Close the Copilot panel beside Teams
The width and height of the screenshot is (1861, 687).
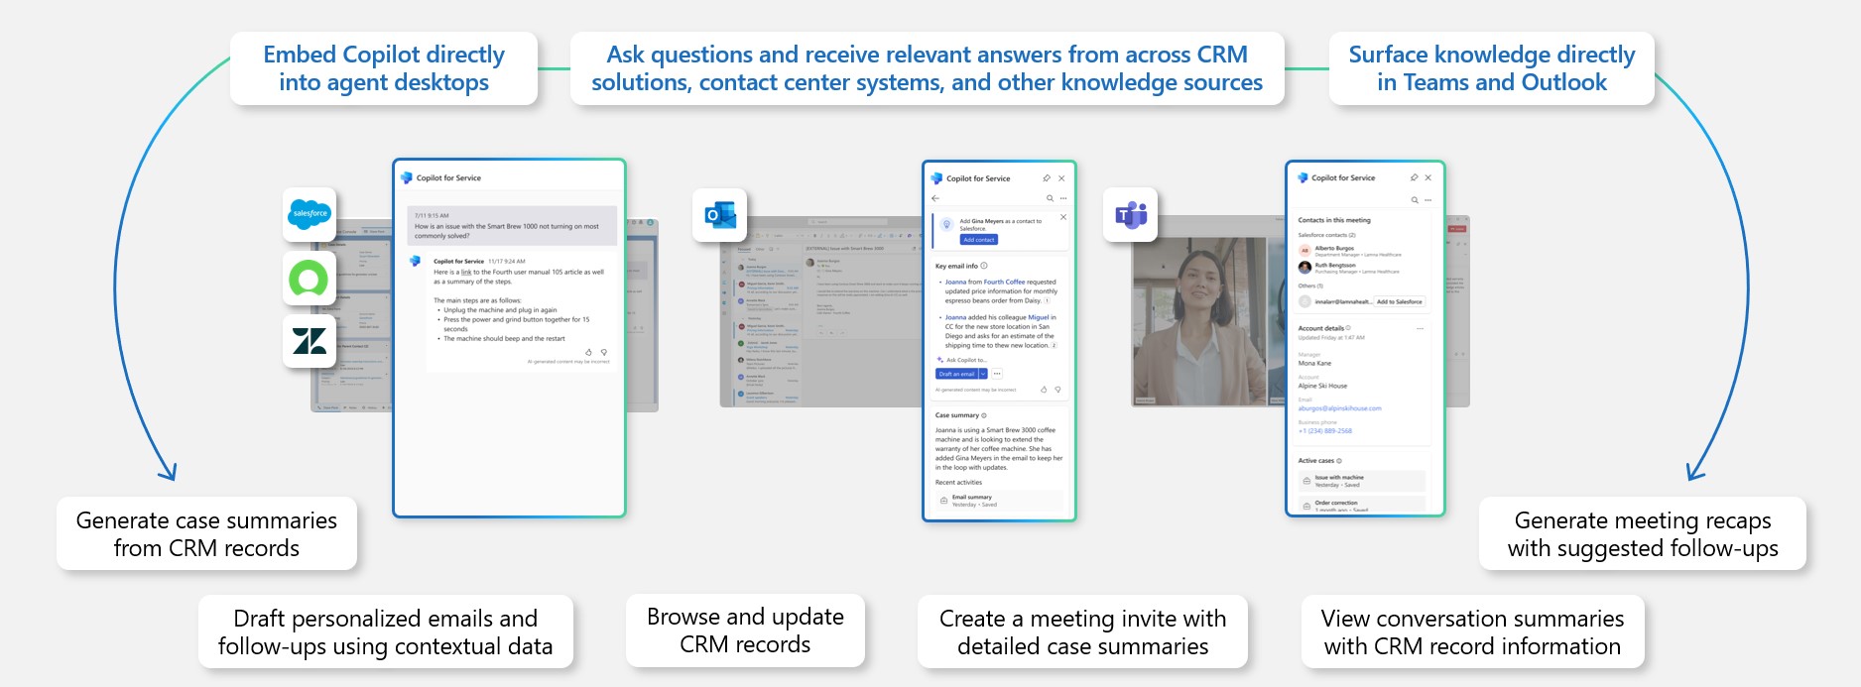(1427, 177)
